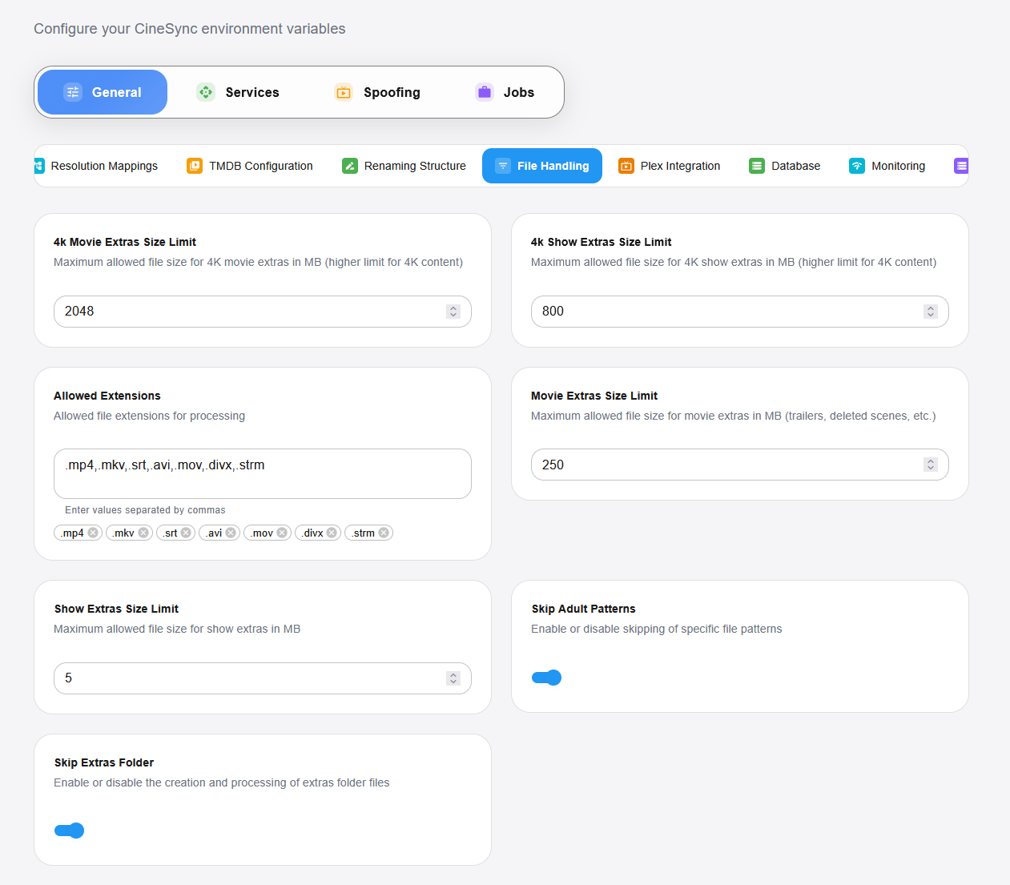This screenshot has height=885, width=1010.
Task: Select the Jobs tab
Action: (x=505, y=92)
